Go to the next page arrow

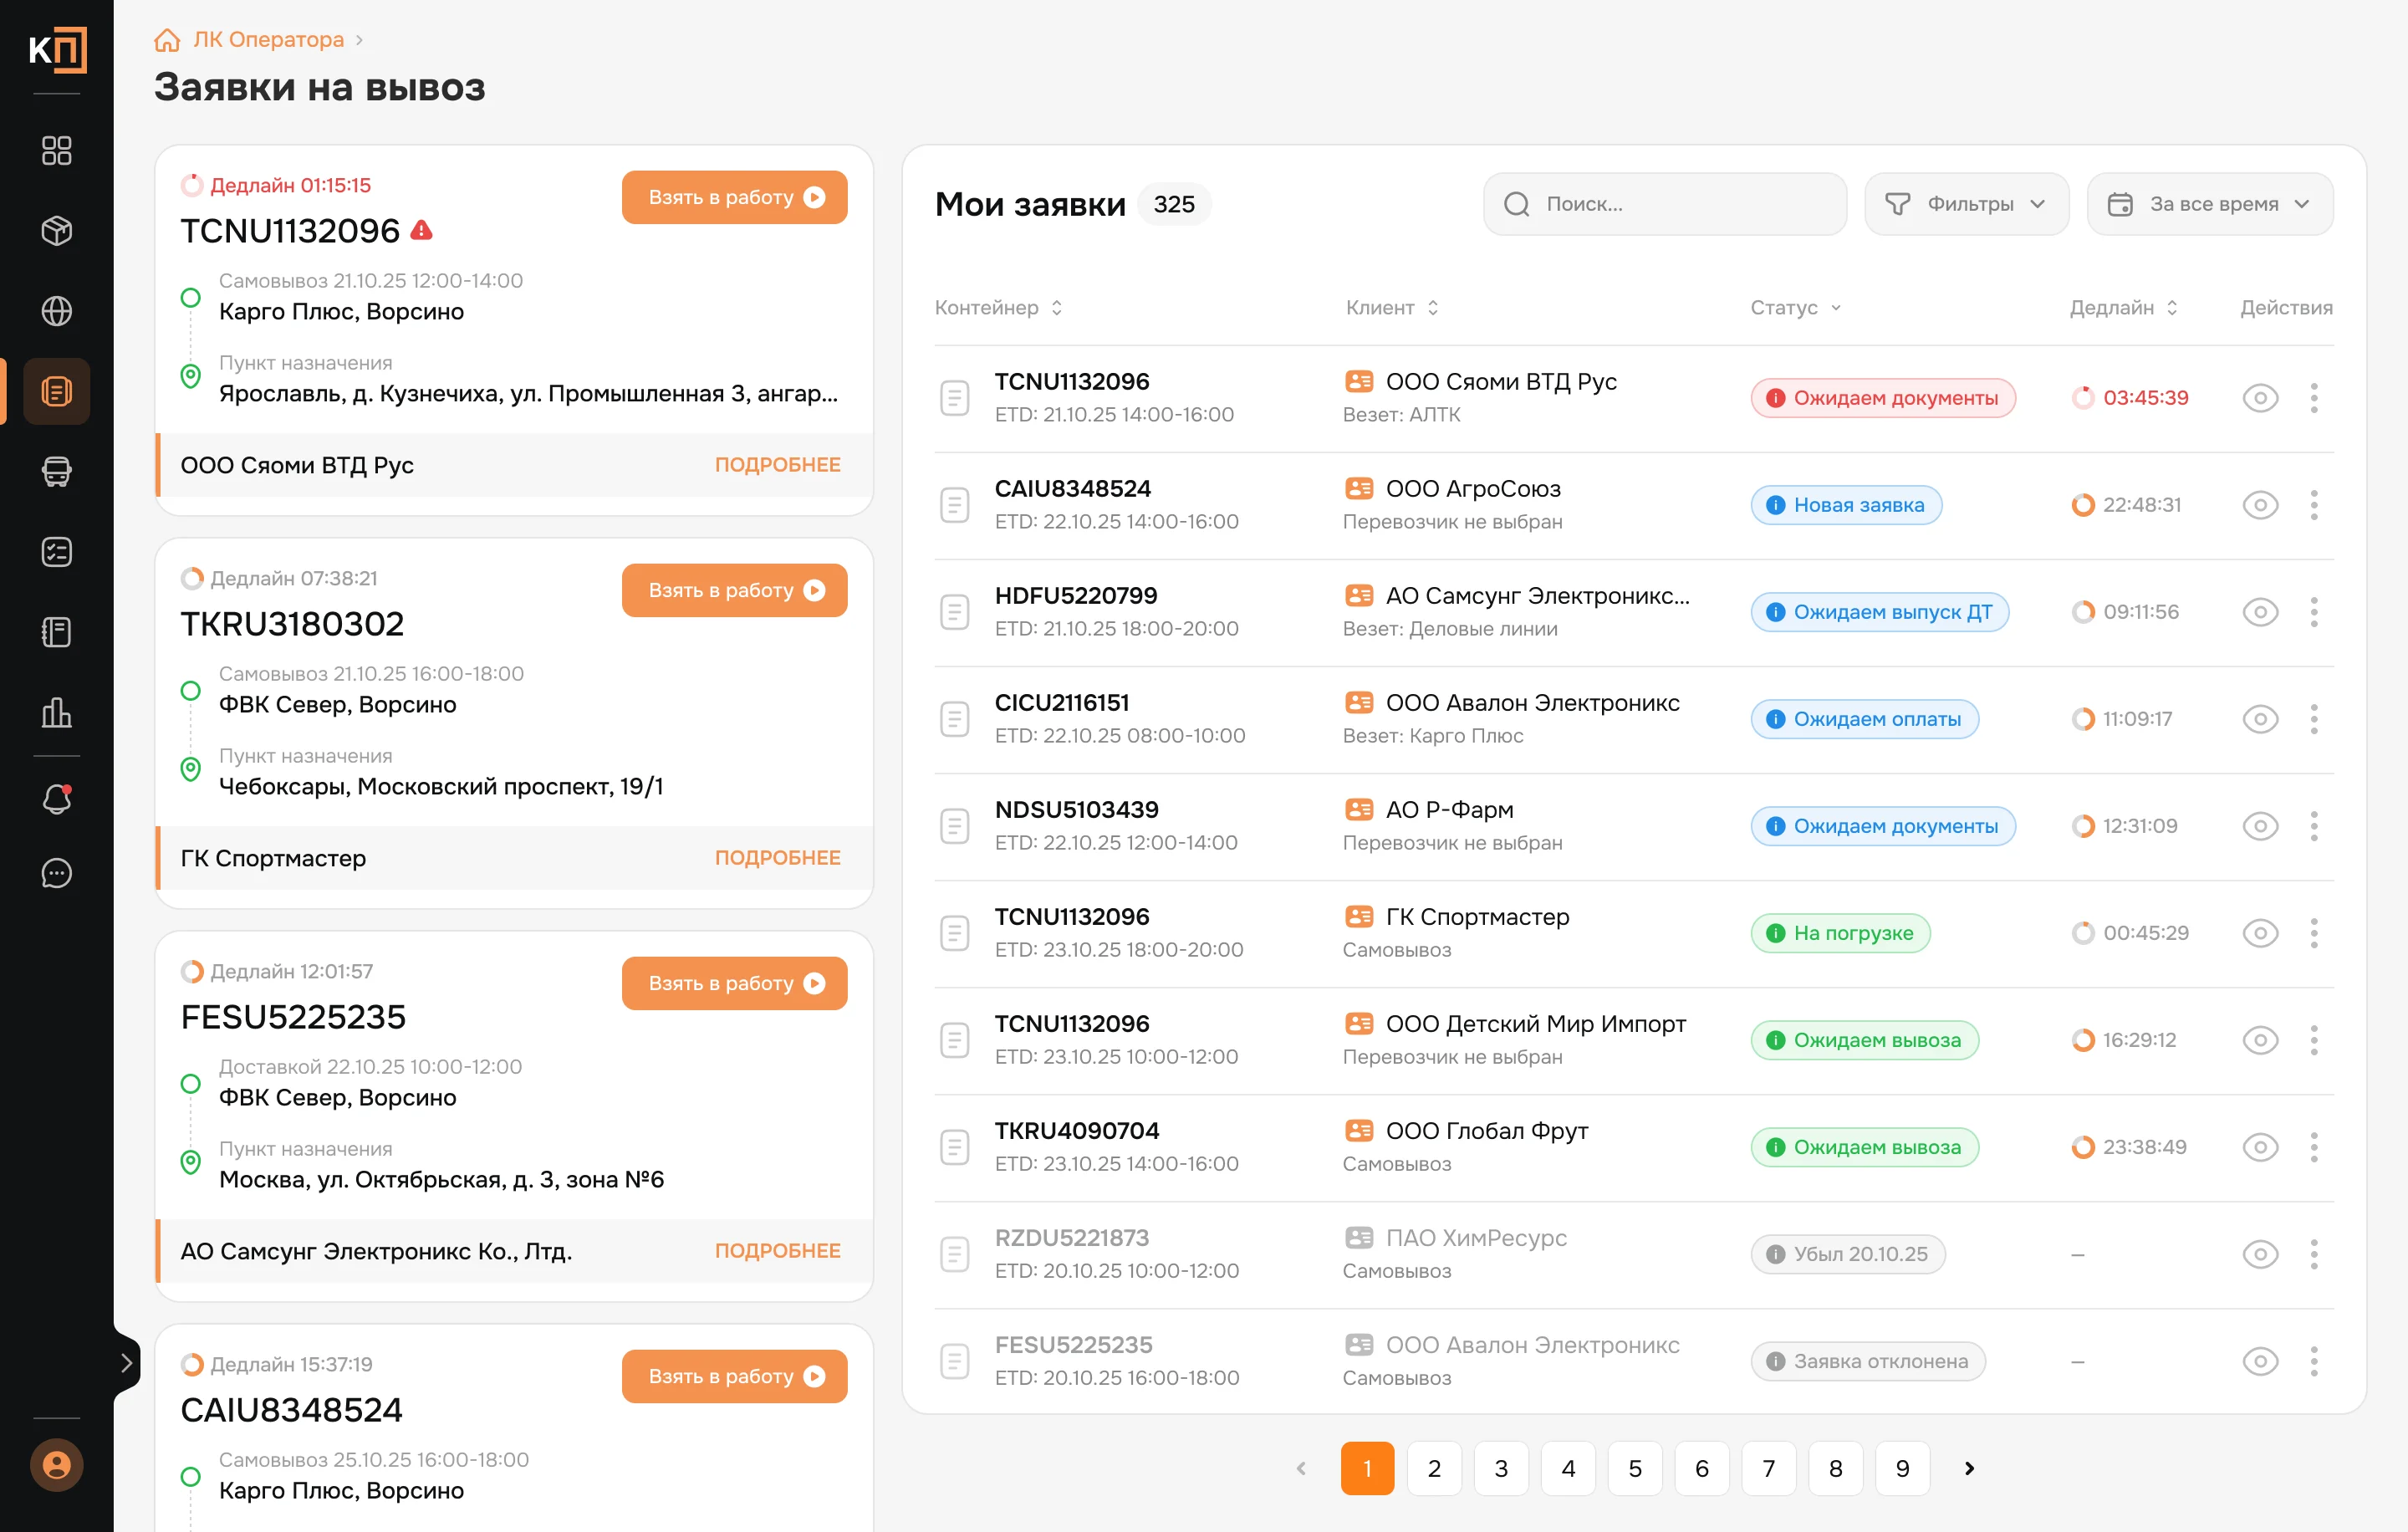click(x=1969, y=1468)
